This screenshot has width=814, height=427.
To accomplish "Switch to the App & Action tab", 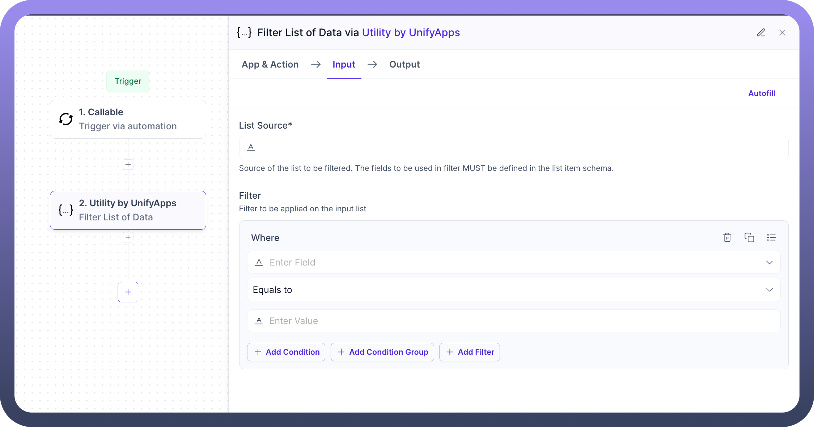I will tap(270, 64).
